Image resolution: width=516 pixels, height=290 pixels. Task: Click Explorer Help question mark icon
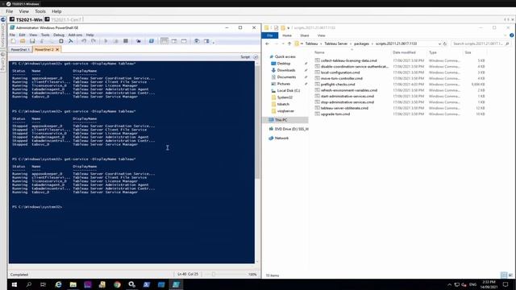511,35
